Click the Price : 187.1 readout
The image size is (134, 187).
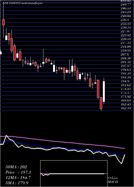click(x=18, y=172)
